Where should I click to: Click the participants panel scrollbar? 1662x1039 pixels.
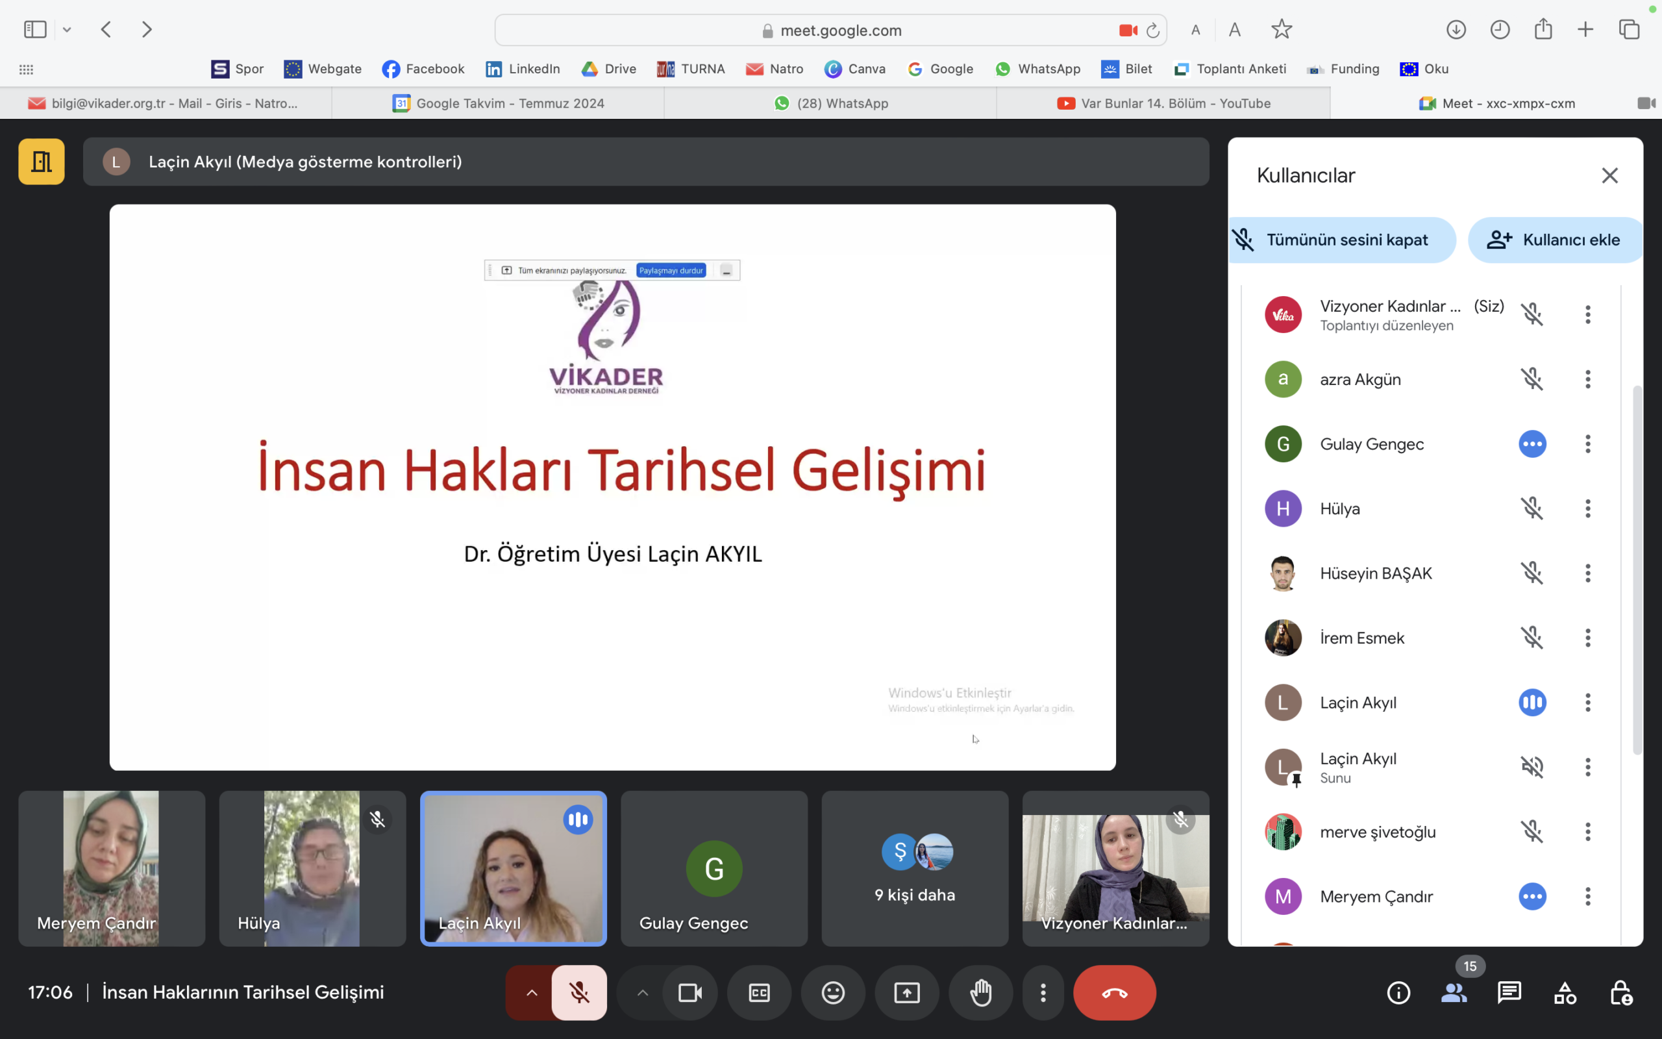(1637, 570)
